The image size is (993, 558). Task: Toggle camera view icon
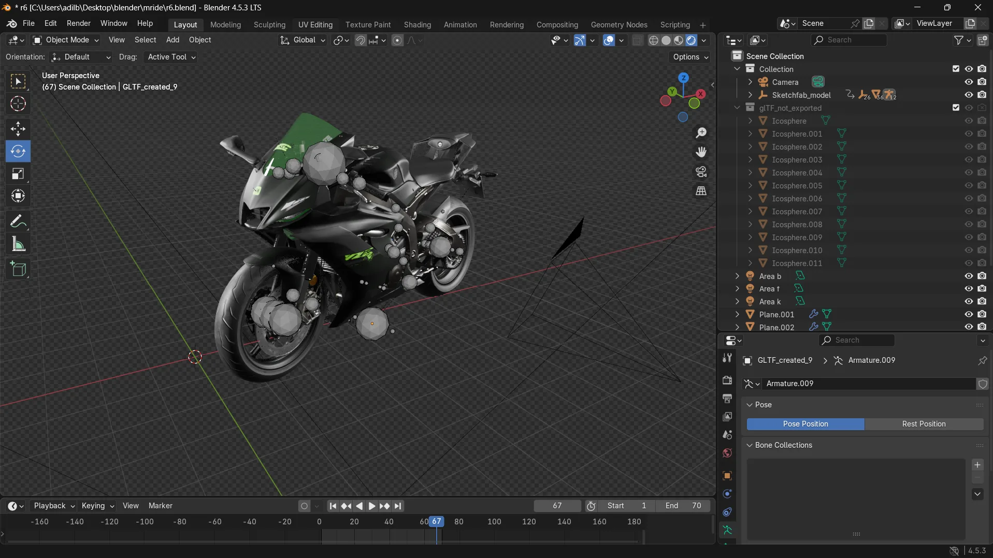pos(701,172)
